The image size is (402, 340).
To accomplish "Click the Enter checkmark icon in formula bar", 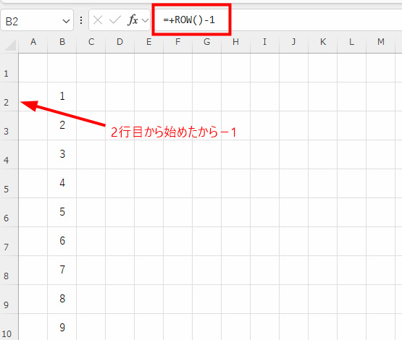I will pos(115,20).
